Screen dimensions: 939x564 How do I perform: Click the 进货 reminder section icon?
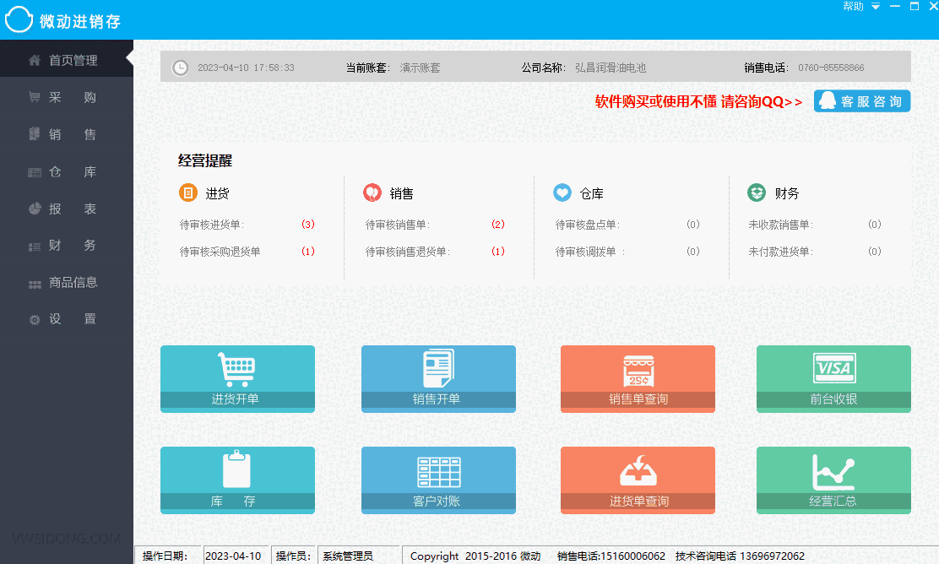tap(188, 193)
